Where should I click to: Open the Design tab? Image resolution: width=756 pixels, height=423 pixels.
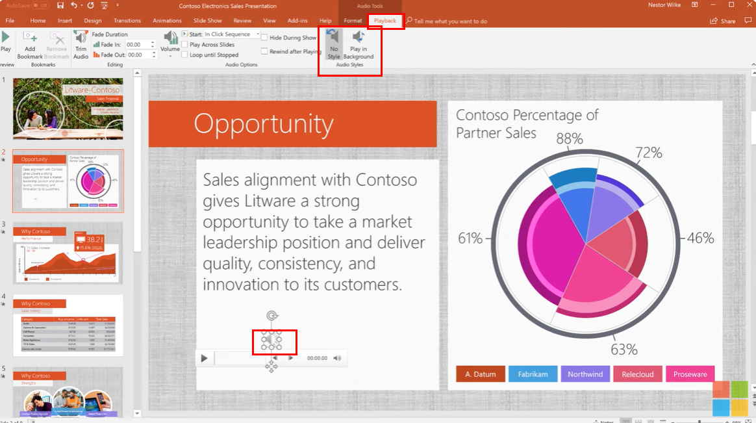click(x=93, y=21)
